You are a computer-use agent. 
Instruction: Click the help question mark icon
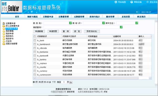coord(132,2)
